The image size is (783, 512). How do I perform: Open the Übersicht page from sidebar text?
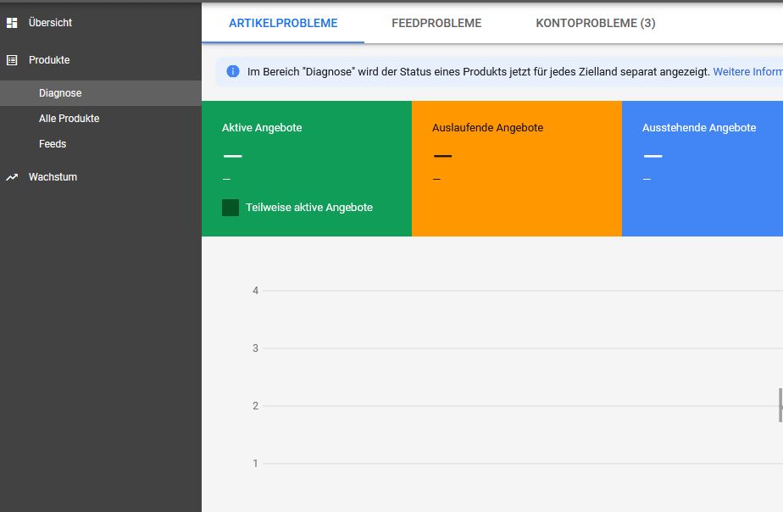[50, 23]
